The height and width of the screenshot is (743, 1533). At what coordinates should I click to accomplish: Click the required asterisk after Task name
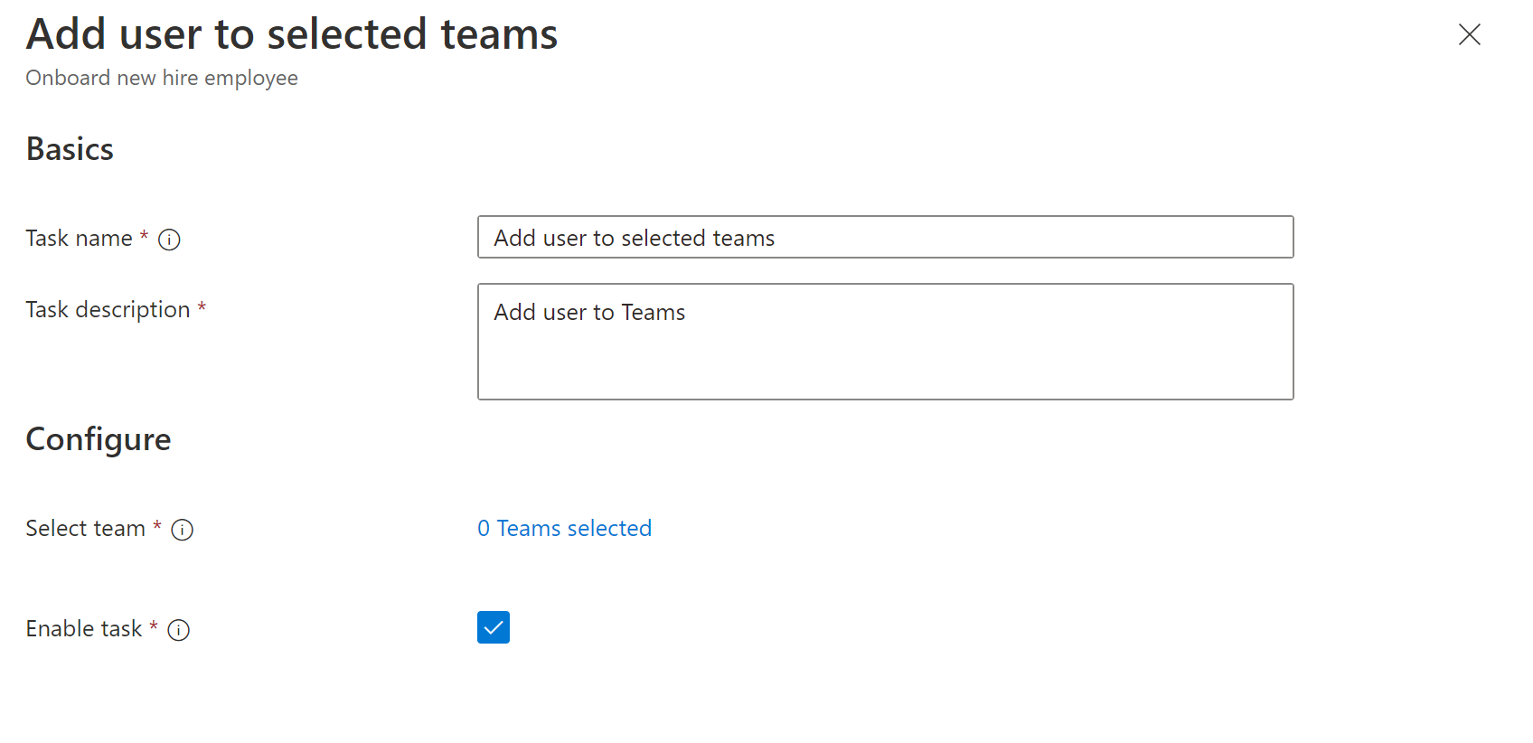[144, 236]
